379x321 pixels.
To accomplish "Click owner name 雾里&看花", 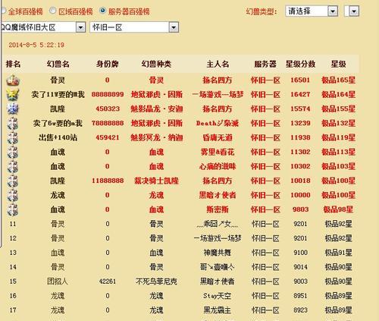I will (218, 152).
